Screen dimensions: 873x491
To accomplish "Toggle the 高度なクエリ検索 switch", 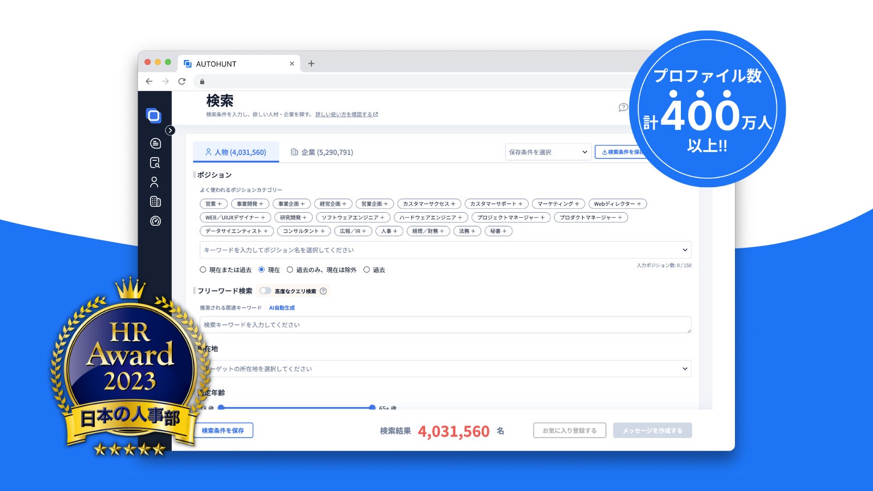I will click(265, 291).
